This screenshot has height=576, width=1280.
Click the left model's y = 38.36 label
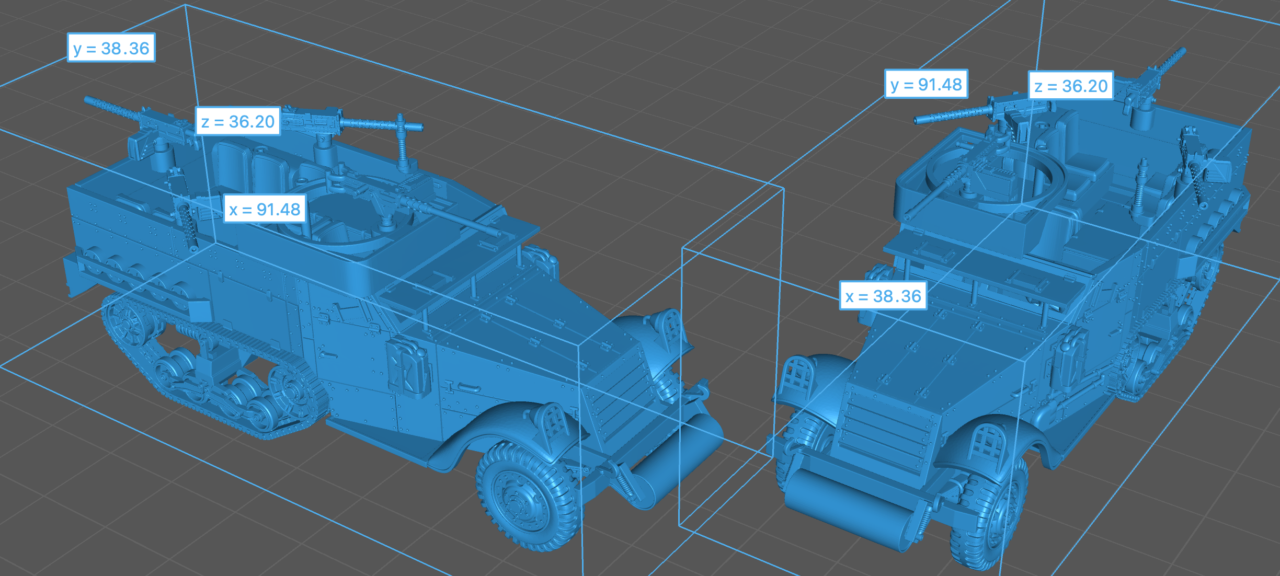(x=111, y=48)
